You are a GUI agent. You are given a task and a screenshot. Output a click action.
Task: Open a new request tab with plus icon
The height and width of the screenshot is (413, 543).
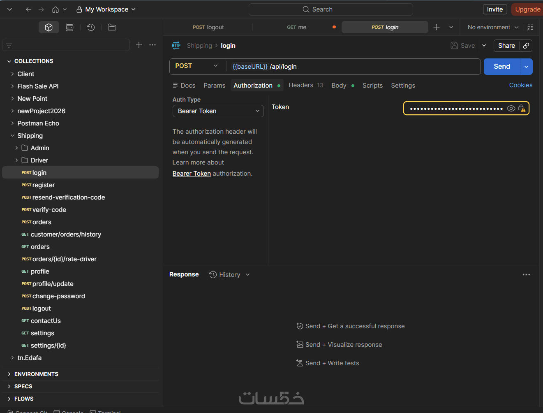[437, 27]
